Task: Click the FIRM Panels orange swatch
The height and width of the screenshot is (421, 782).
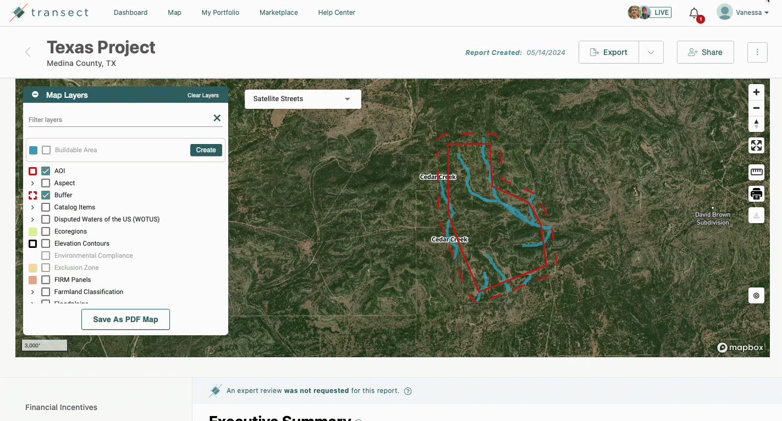Action: tap(33, 280)
